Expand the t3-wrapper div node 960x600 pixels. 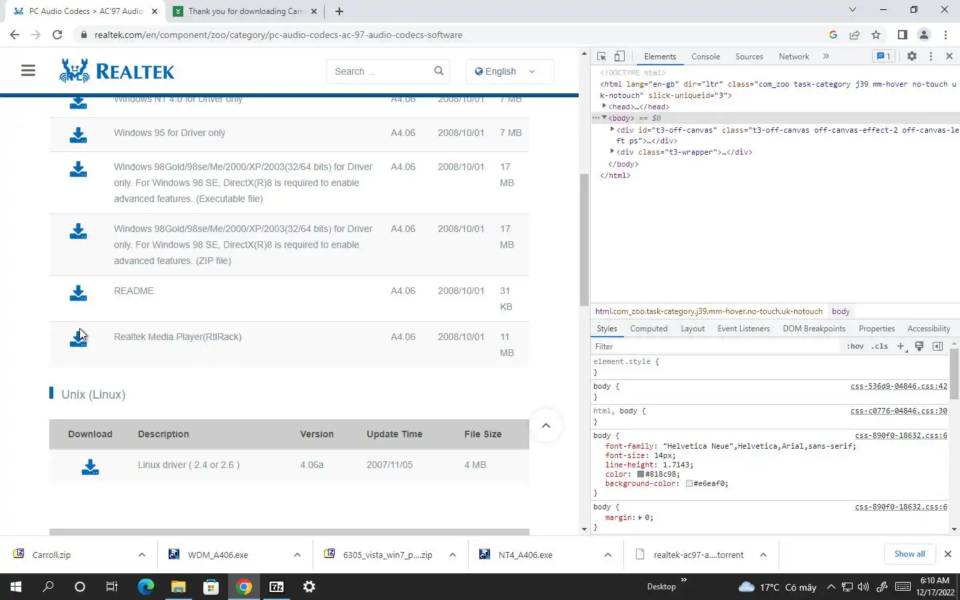(x=612, y=151)
